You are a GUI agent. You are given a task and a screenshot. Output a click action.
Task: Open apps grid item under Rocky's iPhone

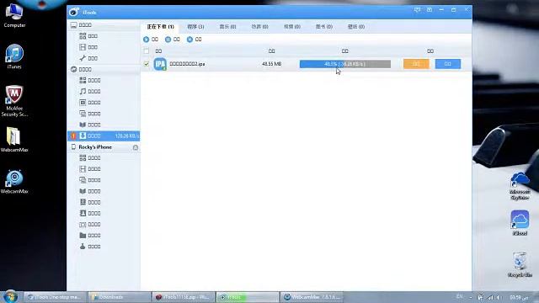tap(103, 158)
